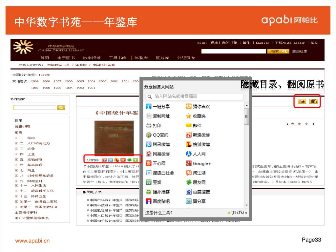Expand chapter 五 运输邮电 node
Image resolution: width=336 pixels, height=252 pixels.
pos(16,159)
